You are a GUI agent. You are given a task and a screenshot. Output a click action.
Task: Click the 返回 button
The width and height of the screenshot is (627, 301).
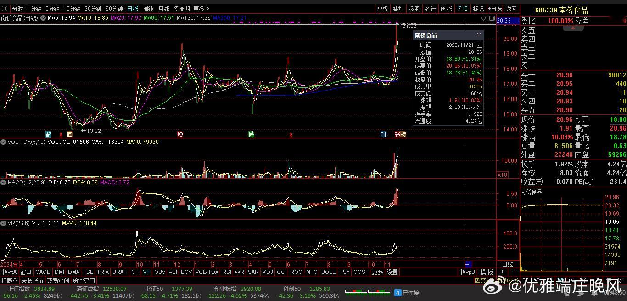coord(511,9)
